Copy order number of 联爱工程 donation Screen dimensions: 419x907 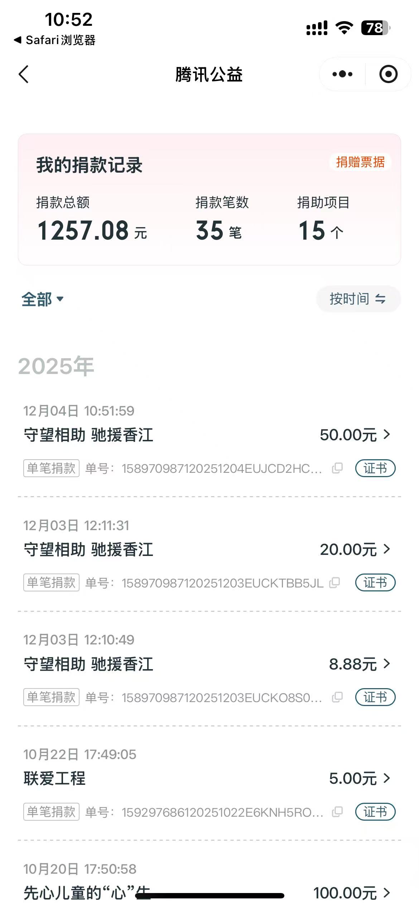(x=337, y=812)
